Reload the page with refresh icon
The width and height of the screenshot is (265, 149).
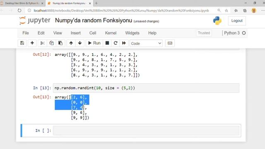pyautogui.click(x=19, y=10)
